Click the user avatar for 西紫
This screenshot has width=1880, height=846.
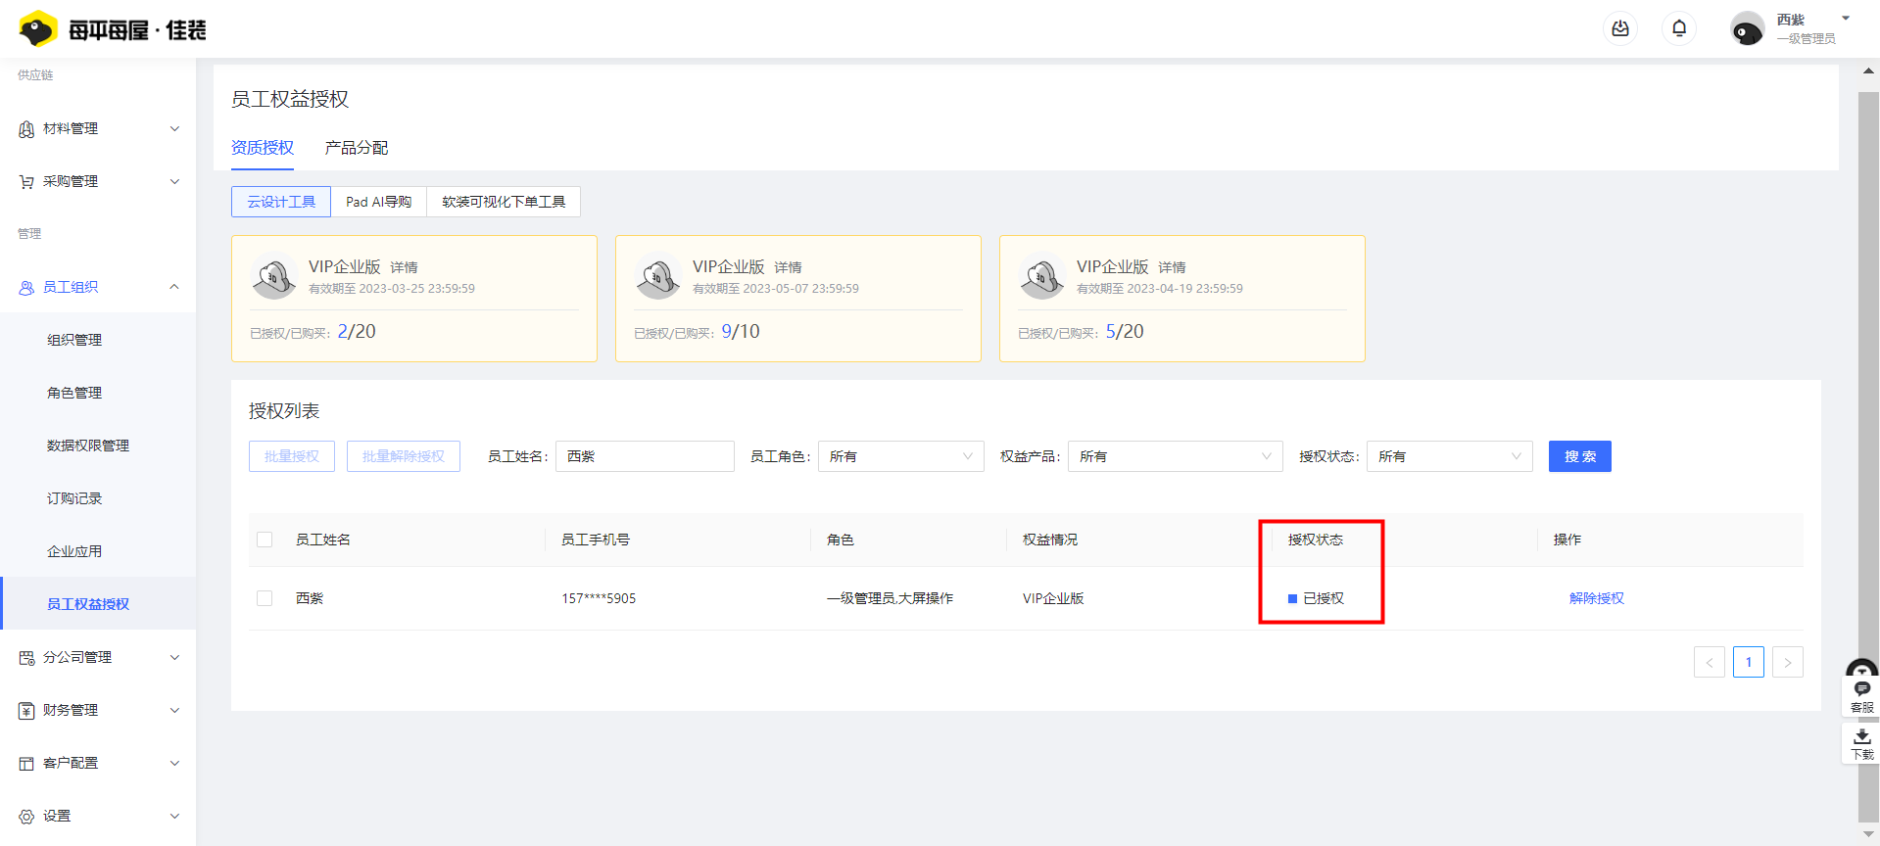1747,29
